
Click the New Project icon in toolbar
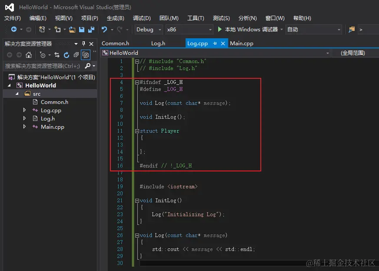[42, 29]
